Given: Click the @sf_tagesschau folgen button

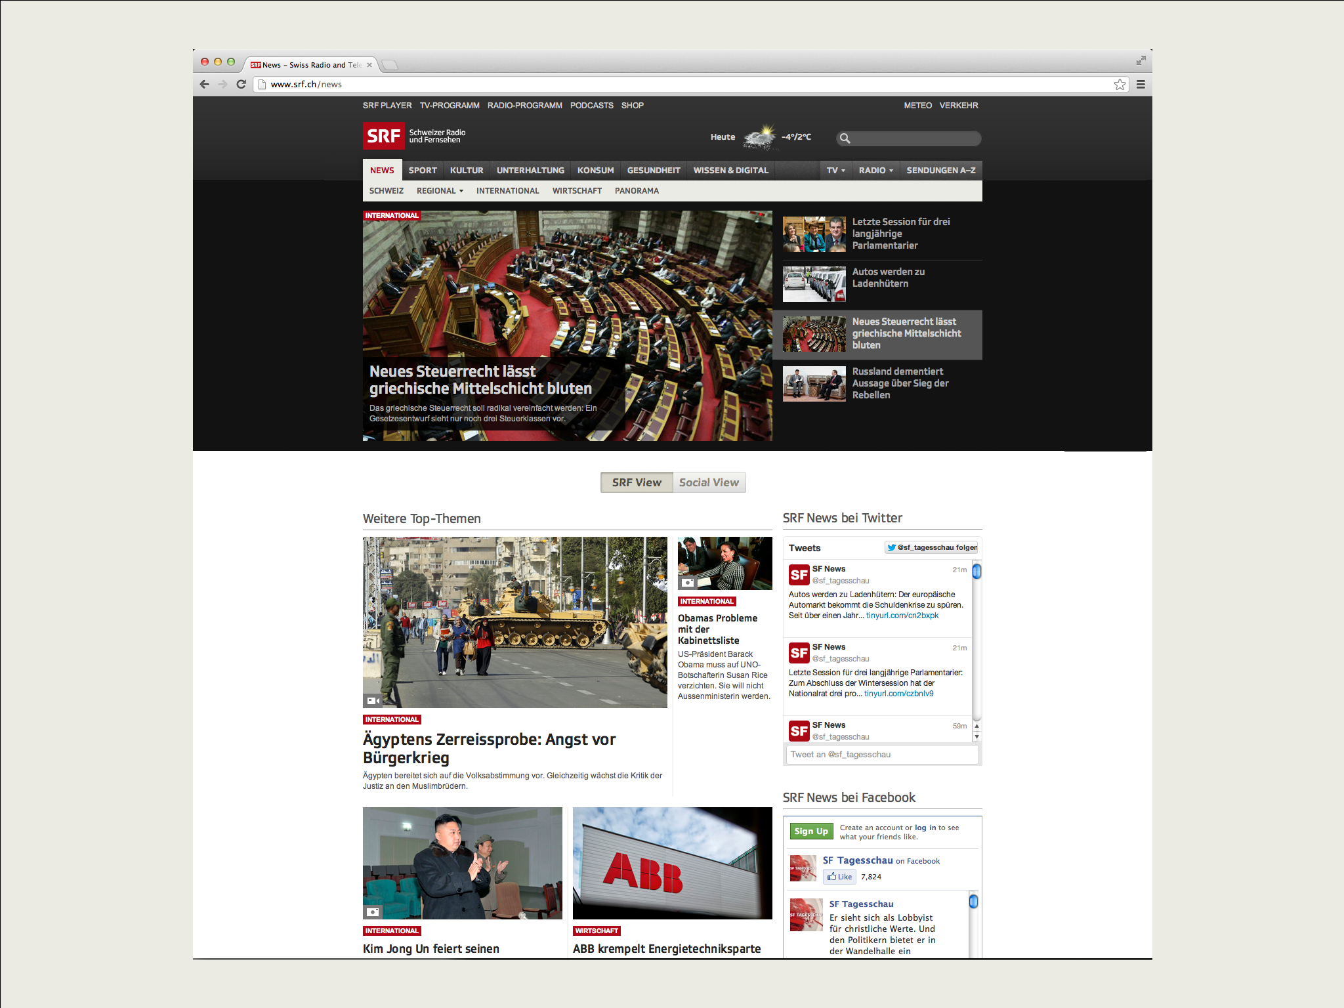Looking at the screenshot, I should click(931, 547).
